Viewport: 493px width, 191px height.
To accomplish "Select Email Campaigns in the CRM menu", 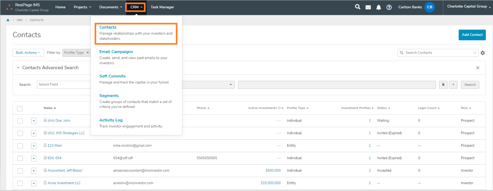I will 116,52.
